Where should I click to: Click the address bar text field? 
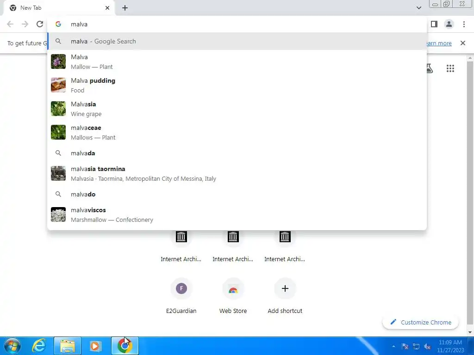click(237, 24)
